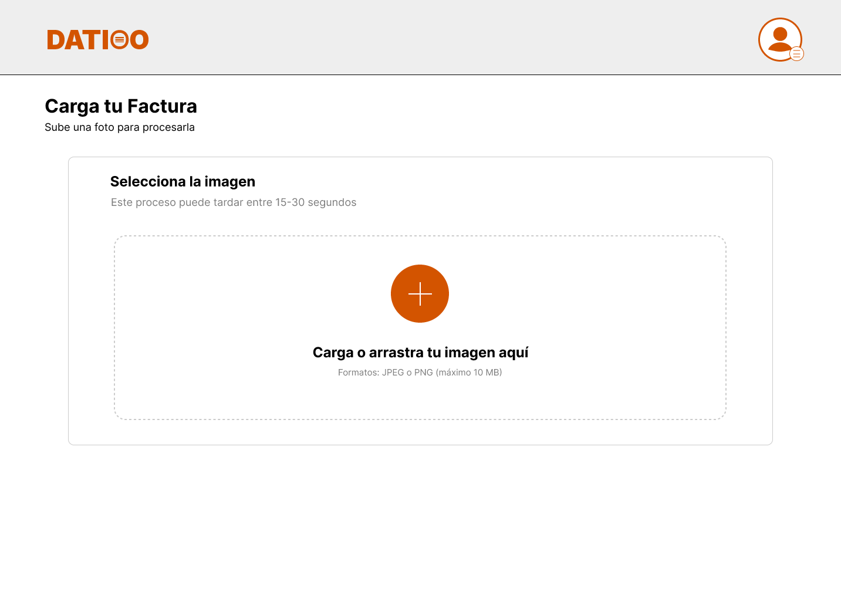Click 'Carga o arrastra tu imagen aquí'

point(420,352)
